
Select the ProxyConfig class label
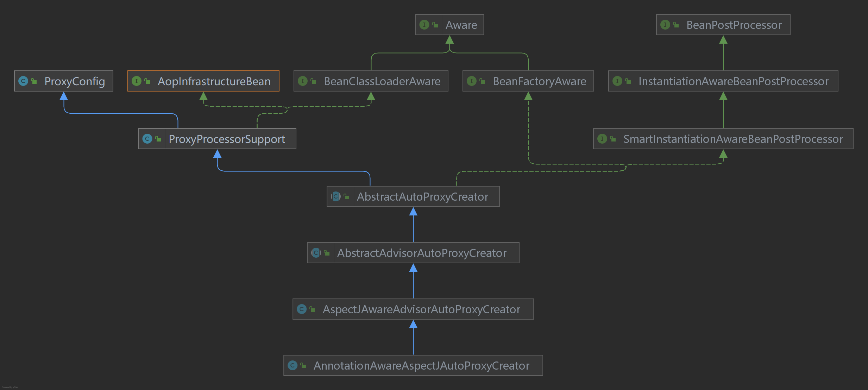[75, 81]
